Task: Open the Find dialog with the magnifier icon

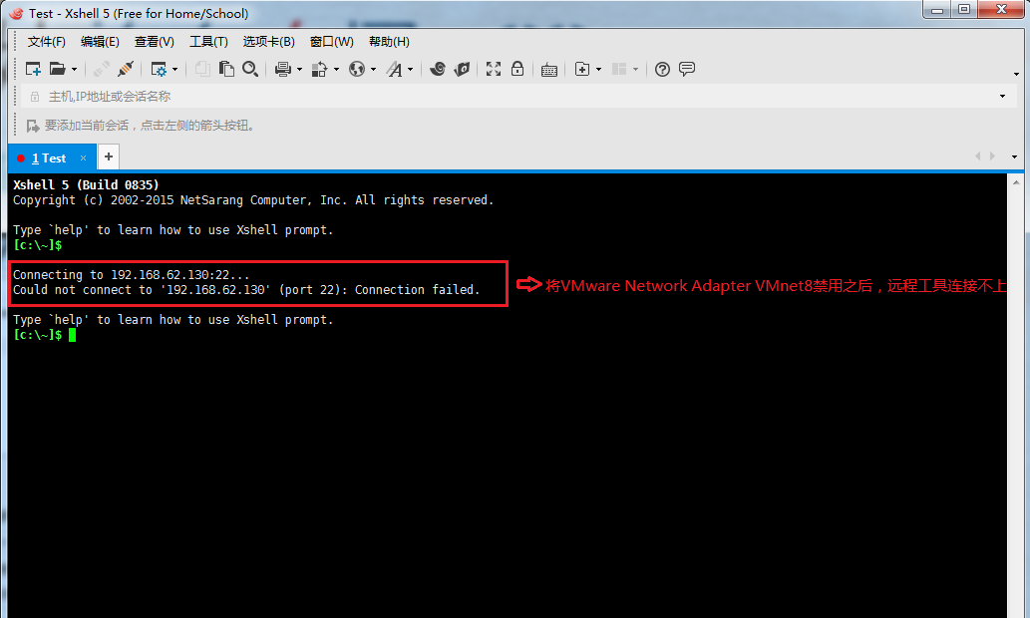Action: (x=250, y=69)
